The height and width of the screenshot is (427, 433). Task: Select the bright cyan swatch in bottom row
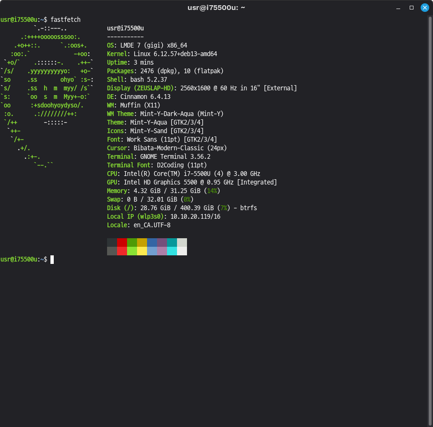[x=172, y=251]
